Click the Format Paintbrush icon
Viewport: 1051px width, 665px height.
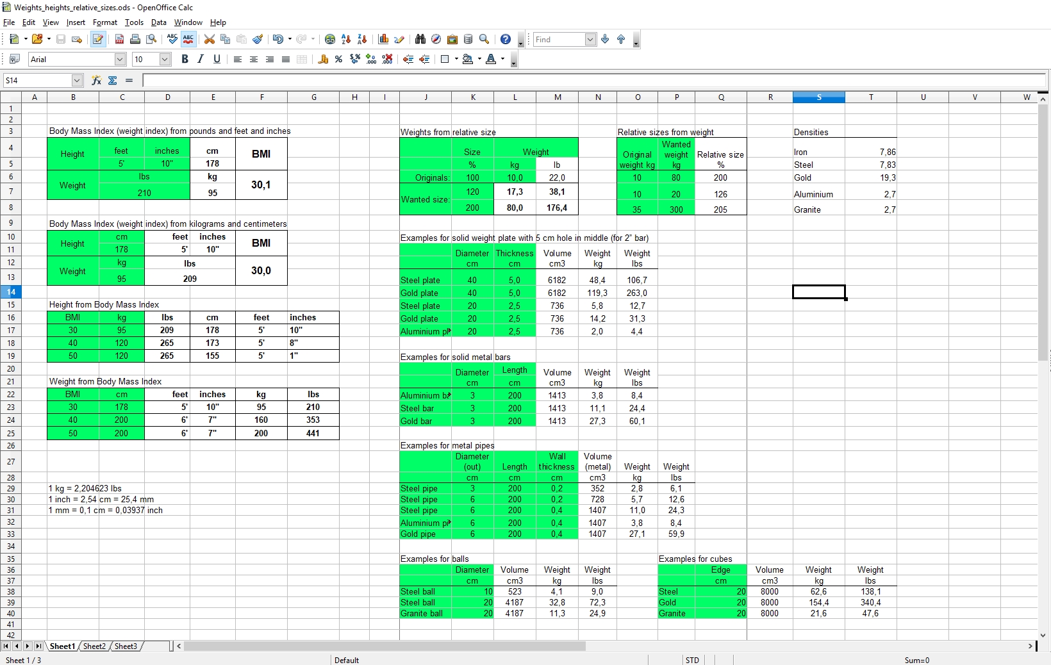click(x=258, y=39)
